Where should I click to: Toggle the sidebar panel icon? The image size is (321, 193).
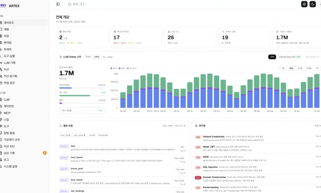58,4
